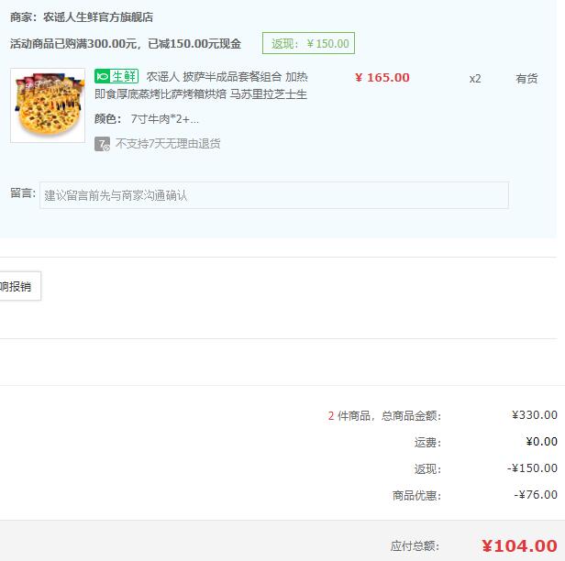Open the 农谣人 披萨半成品套餐组合 product title link

coord(201,85)
